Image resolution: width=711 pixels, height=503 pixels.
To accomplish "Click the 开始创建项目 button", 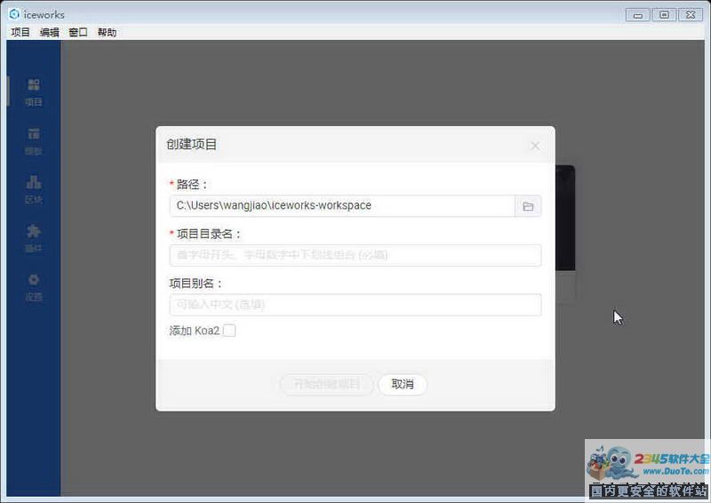I will pos(326,384).
